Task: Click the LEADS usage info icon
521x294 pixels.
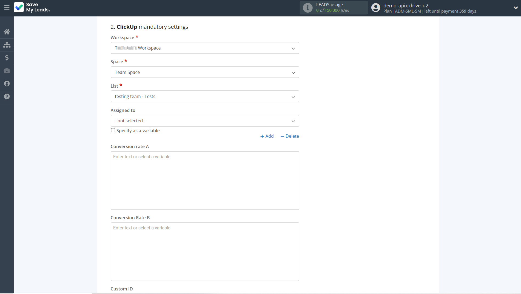Action: (308, 8)
